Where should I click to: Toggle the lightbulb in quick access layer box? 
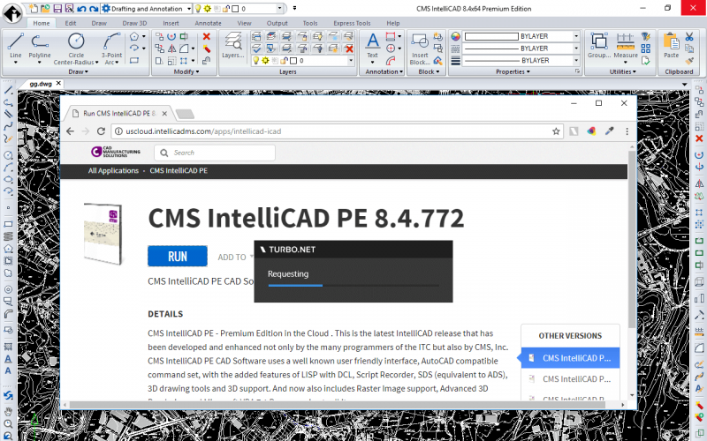[x=197, y=9]
